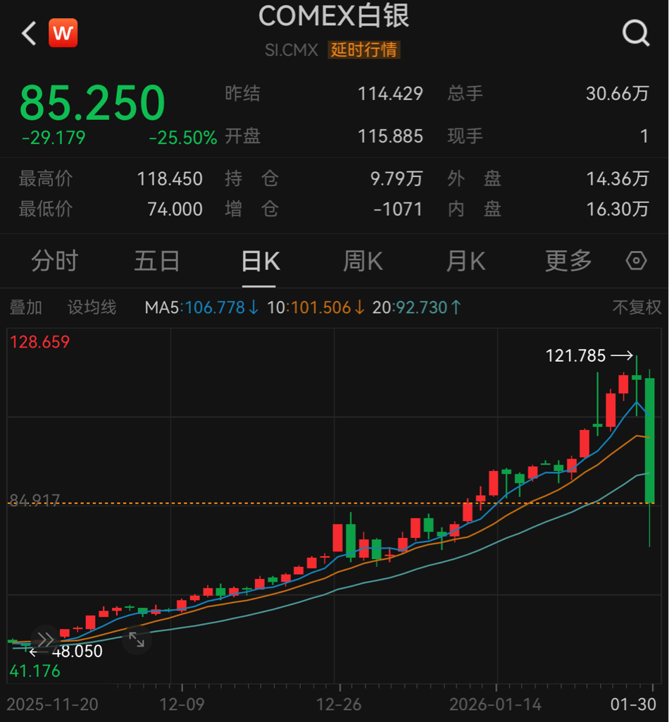669x722 pixels.
Task: Tap the price change -29.179
Action: point(54,137)
